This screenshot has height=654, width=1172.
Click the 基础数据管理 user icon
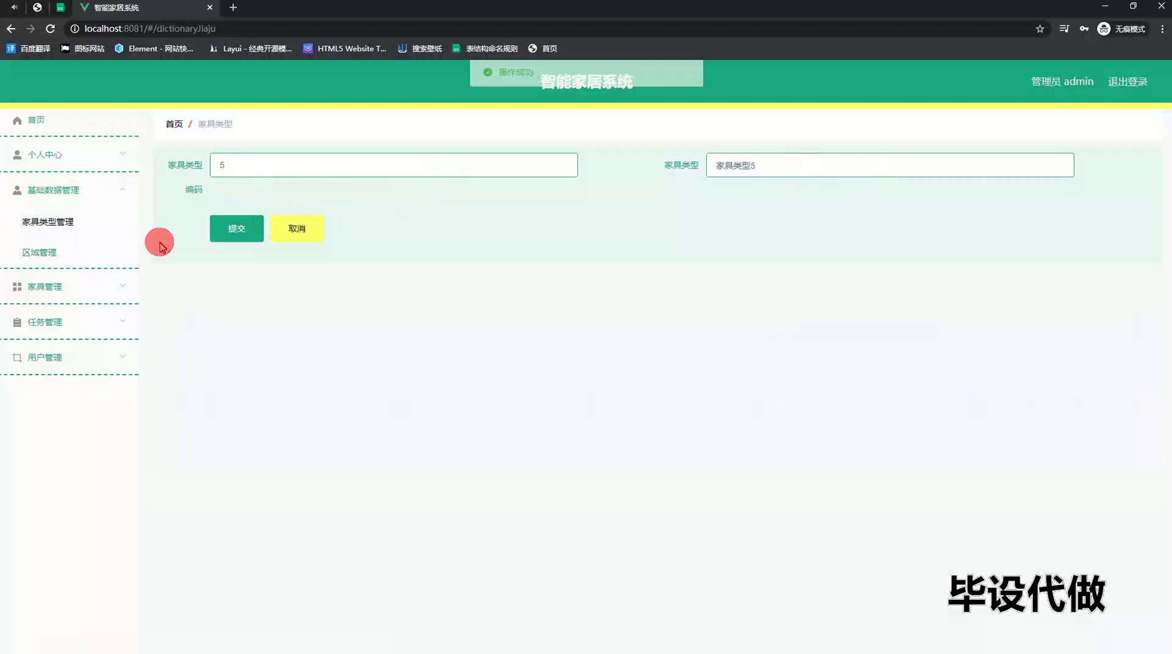click(x=17, y=190)
